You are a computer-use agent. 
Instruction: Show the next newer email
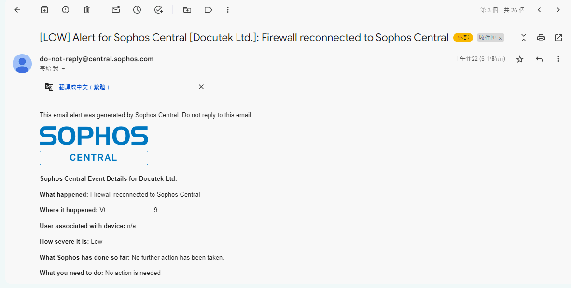(x=539, y=10)
